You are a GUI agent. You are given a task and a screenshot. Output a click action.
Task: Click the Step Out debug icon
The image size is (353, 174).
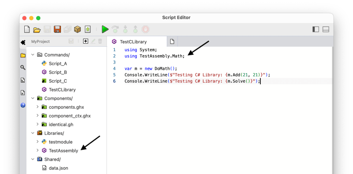click(x=135, y=29)
